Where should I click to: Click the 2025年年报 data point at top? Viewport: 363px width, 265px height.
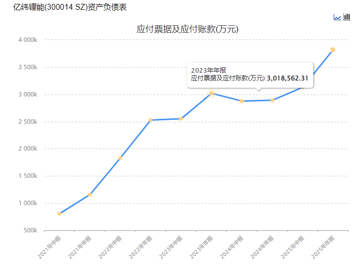333,50
